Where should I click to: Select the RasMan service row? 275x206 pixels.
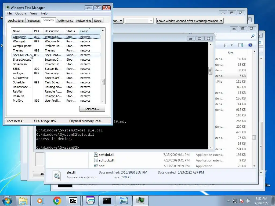point(56,91)
